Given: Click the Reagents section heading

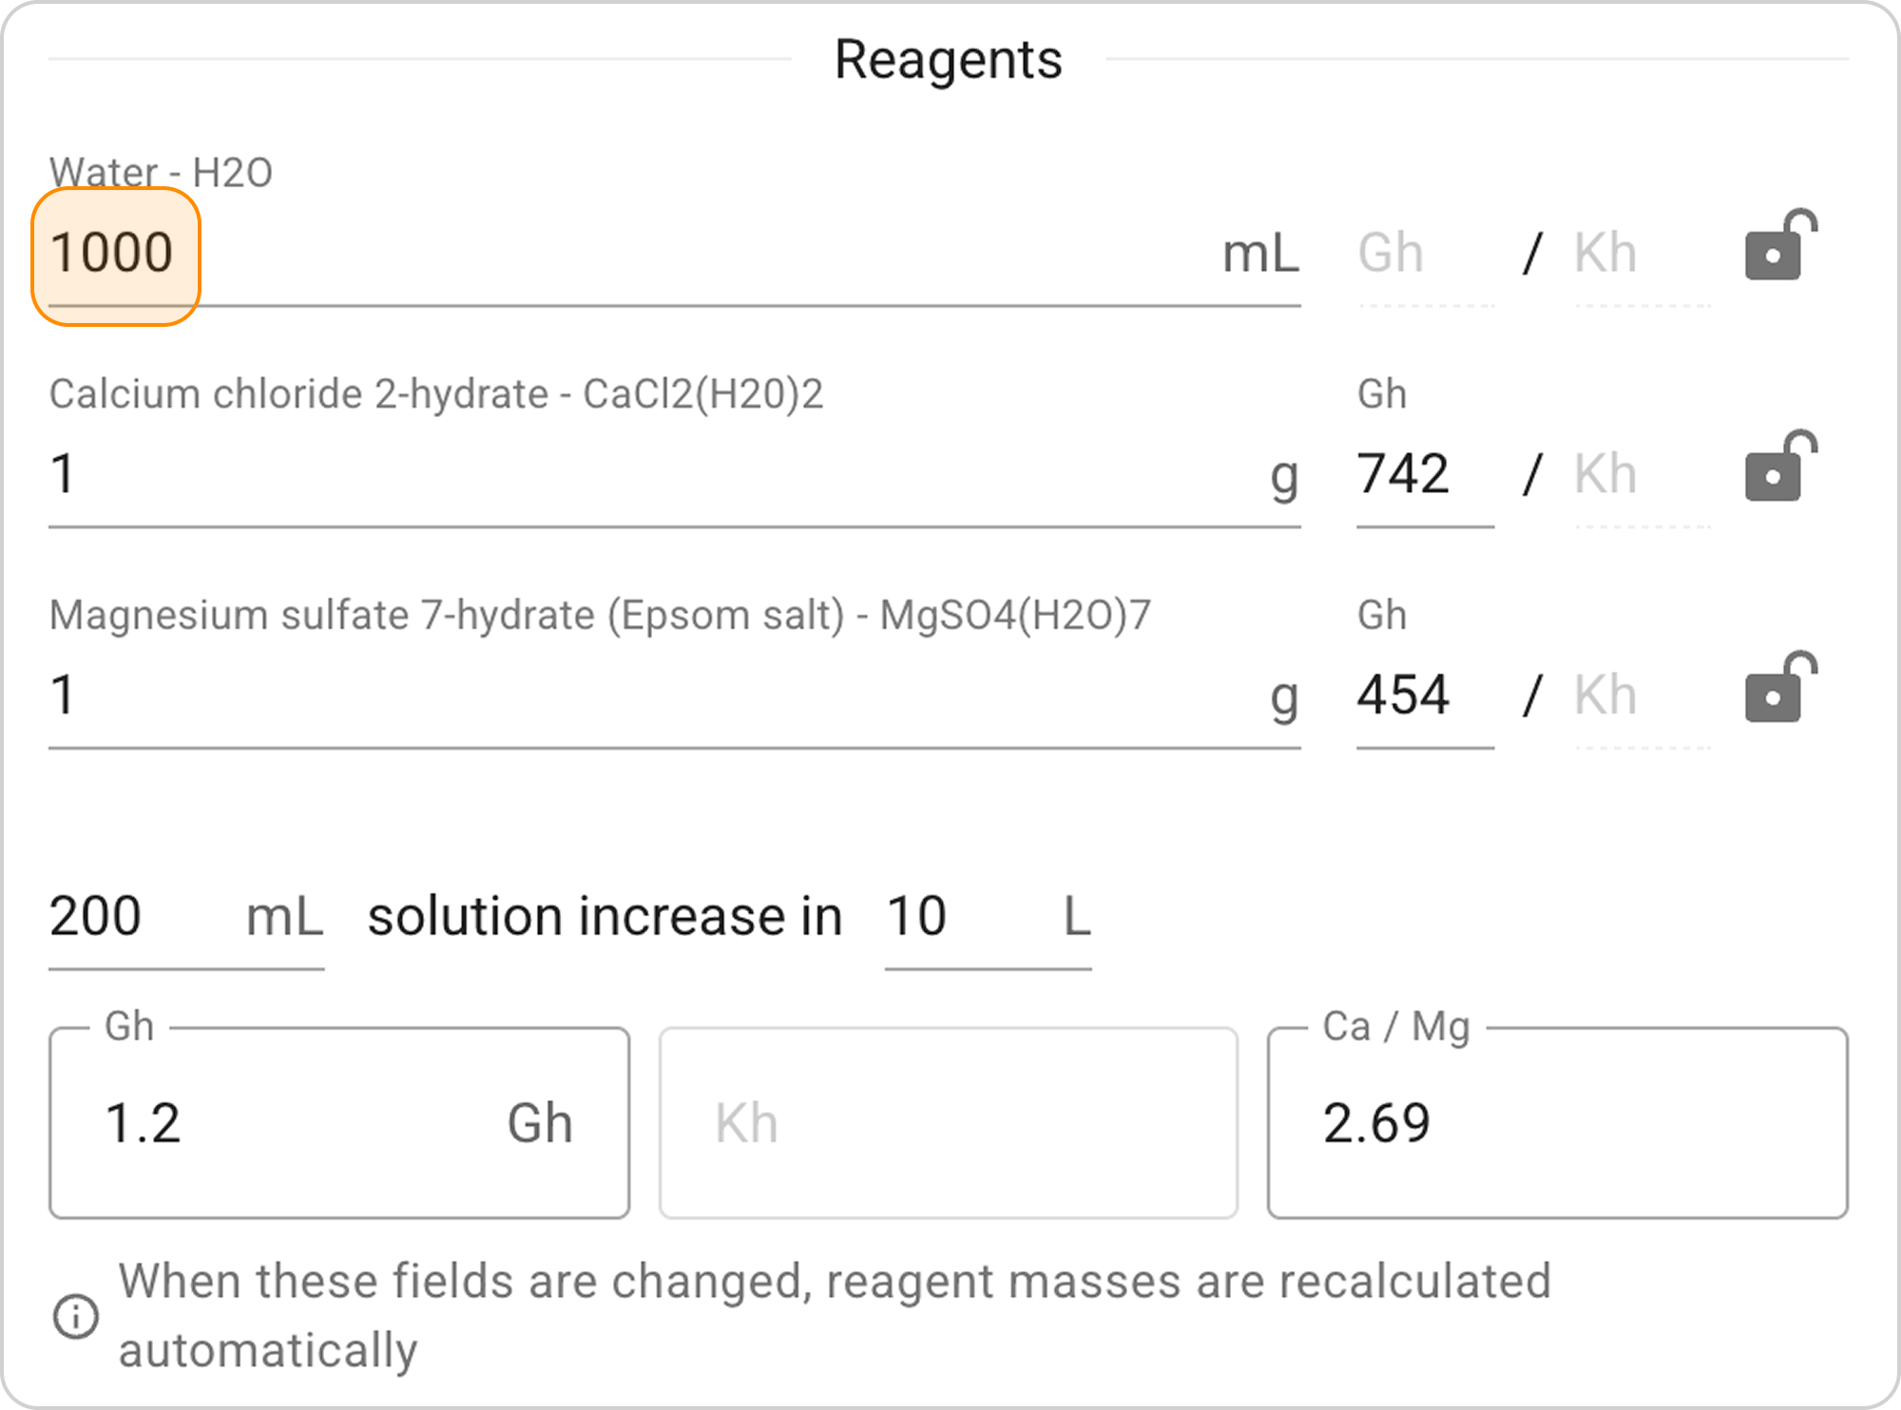Looking at the screenshot, I should coord(948,61).
